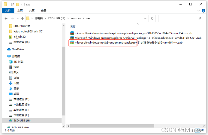
Task: Go back using the back arrow
Action: [6, 18]
